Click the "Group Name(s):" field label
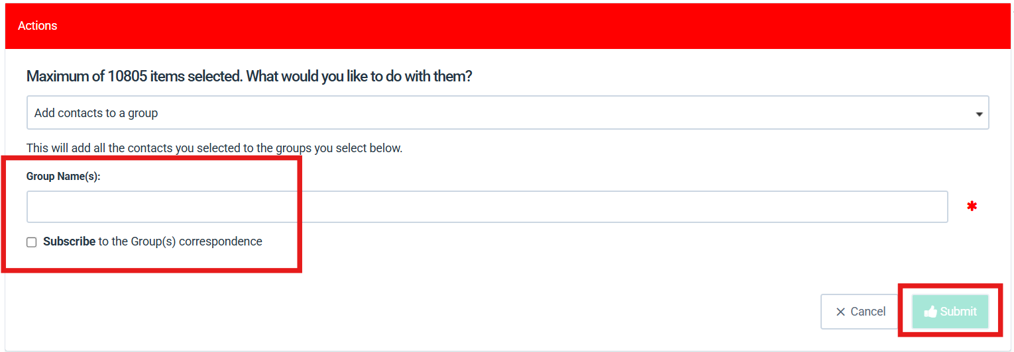This screenshot has width=1014, height=352. 63,177
